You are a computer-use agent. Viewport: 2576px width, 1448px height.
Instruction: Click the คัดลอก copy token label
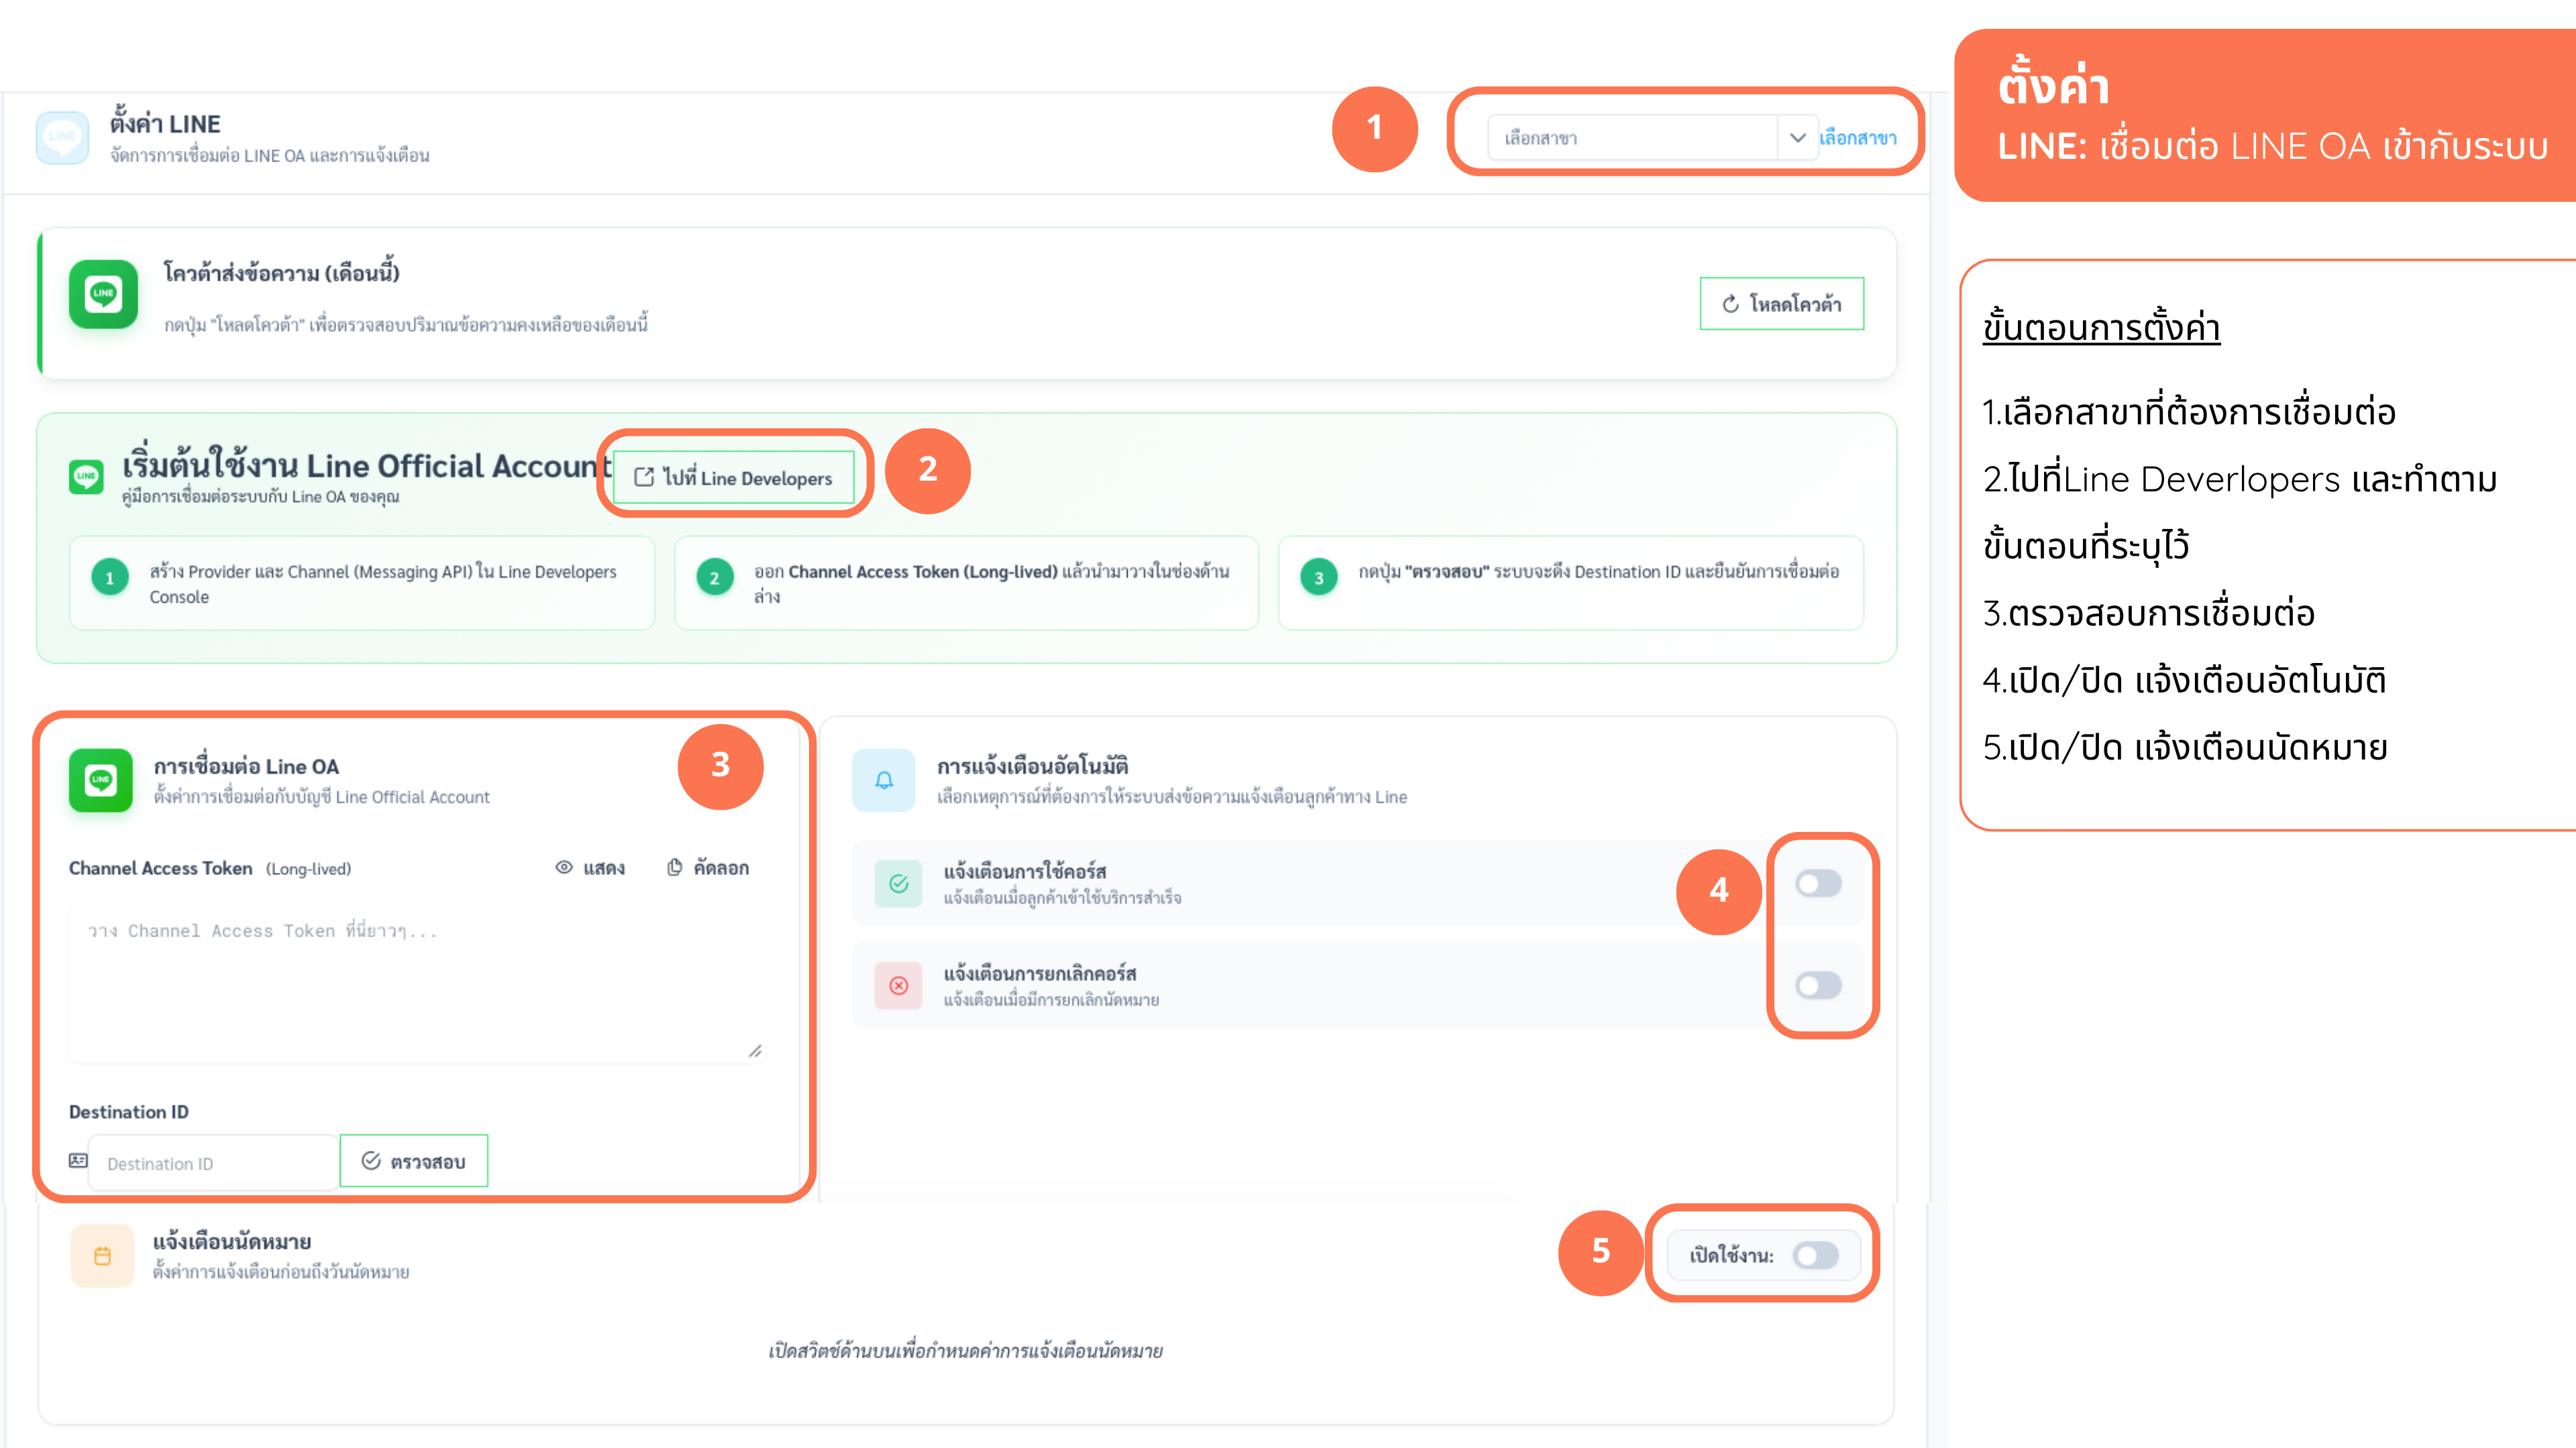[721, 867]
